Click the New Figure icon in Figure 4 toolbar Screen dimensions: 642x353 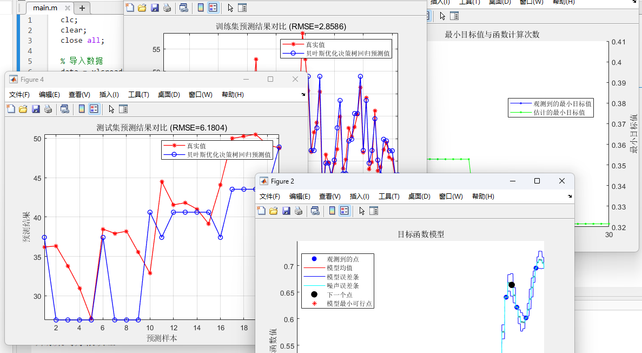point(11,109)
